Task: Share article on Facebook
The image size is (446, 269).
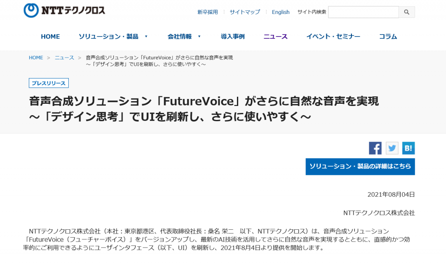Action: point(375,148)
